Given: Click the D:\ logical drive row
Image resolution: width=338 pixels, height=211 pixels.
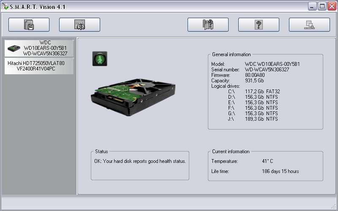Looking at the screenshot, I should pos(253,97).
